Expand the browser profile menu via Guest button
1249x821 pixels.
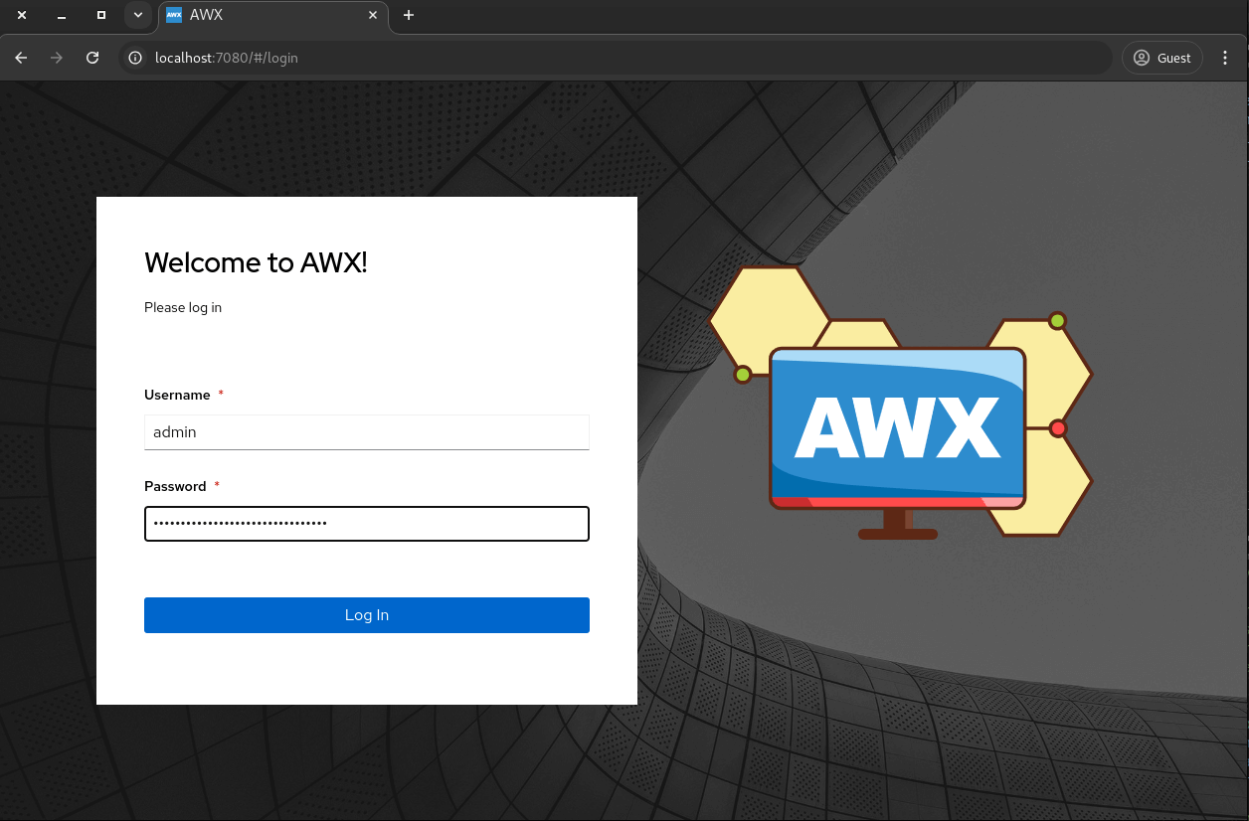(1161, 57)
